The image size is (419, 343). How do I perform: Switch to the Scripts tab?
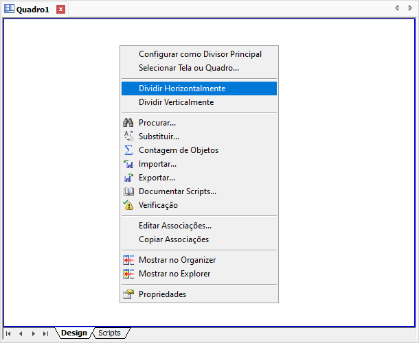109,333
